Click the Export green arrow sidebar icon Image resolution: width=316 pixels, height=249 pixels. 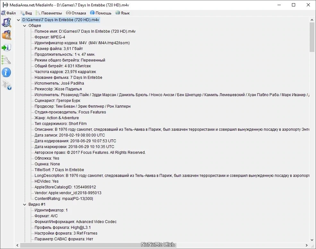pyautogui.click(x=6, y=47)
